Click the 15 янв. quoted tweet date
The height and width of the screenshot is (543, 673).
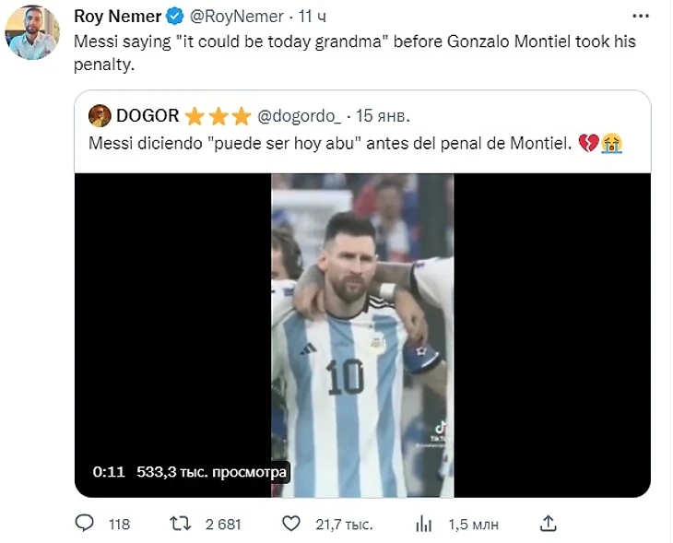click(x=384, y=116)
